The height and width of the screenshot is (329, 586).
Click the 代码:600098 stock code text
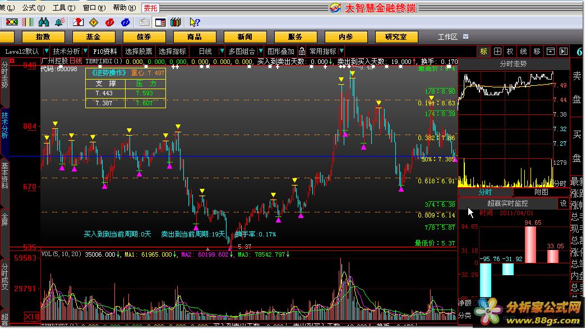[x=59, y=69]
